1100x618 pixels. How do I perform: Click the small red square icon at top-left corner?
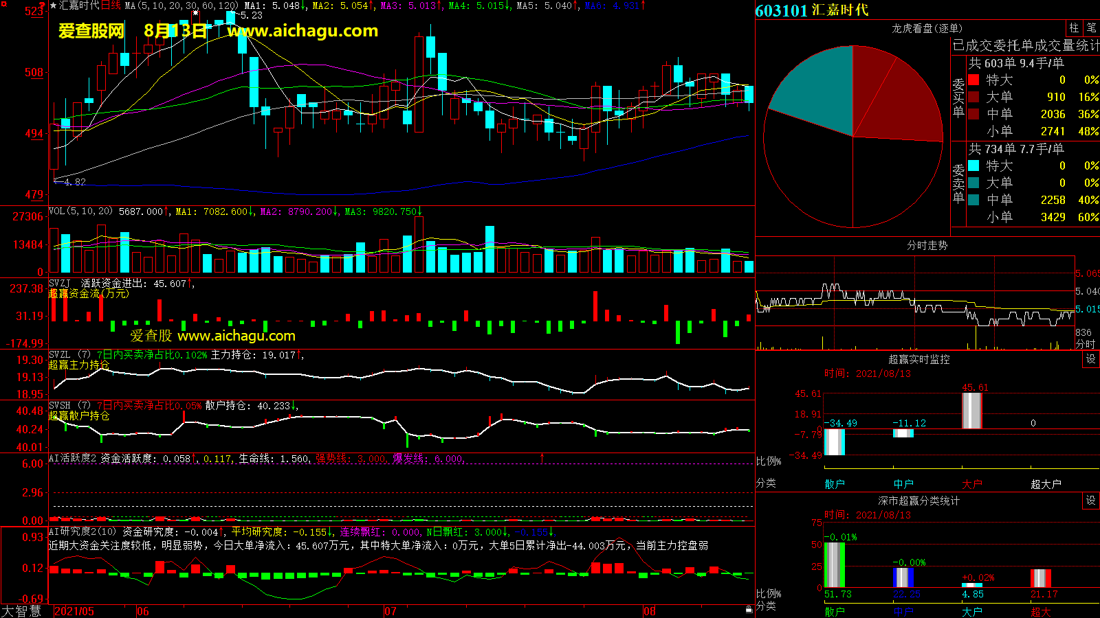3,4
